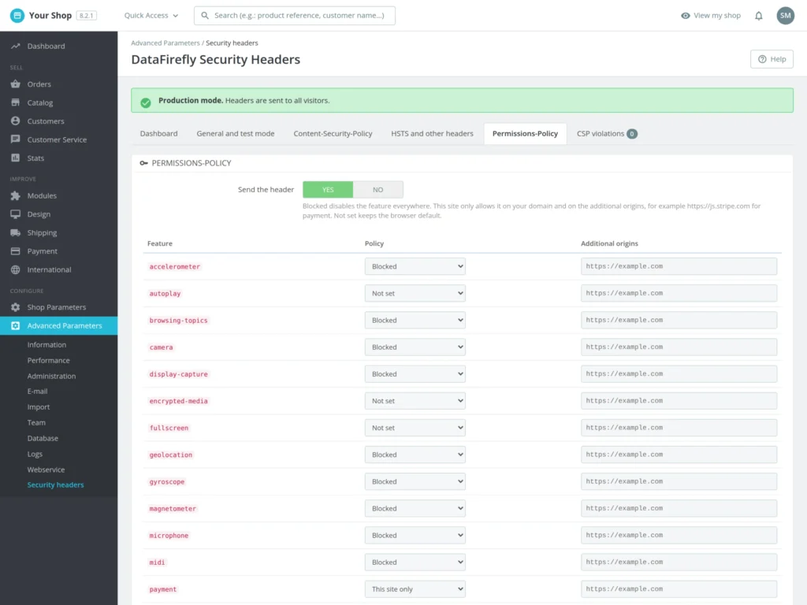Click the camera additional origins field
807x605 pixels.
[x=679, y=347]
